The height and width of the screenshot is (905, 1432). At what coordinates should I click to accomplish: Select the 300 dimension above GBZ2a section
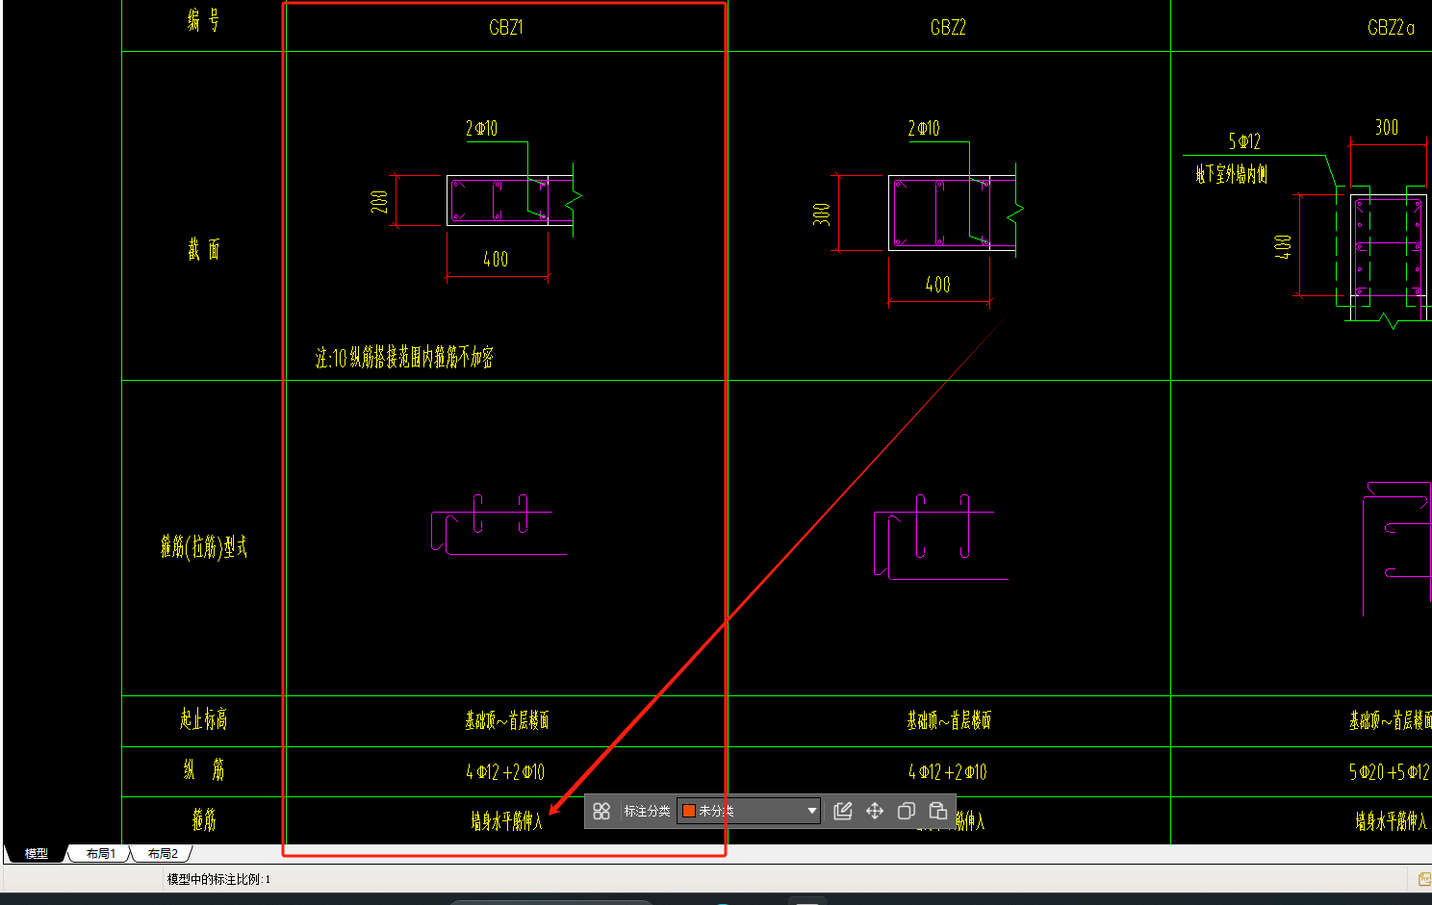1387,128
